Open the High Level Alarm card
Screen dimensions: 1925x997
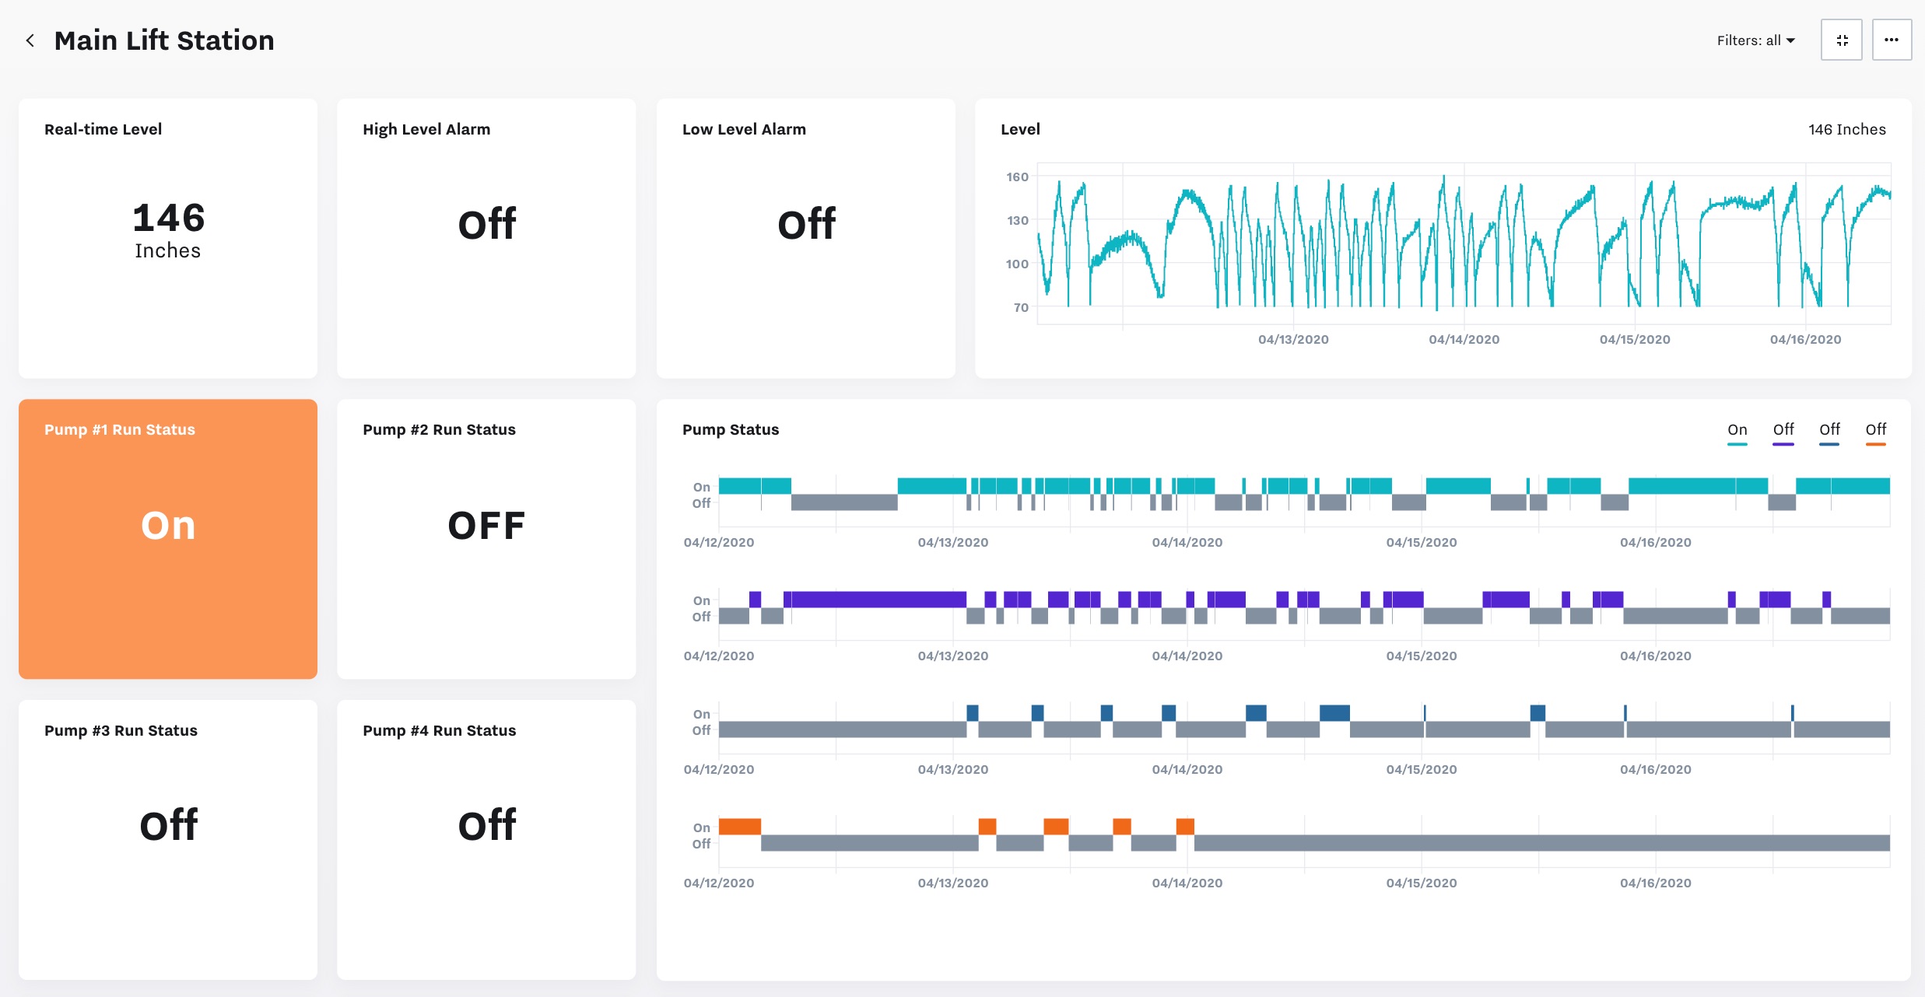click(x=486, y=238)
